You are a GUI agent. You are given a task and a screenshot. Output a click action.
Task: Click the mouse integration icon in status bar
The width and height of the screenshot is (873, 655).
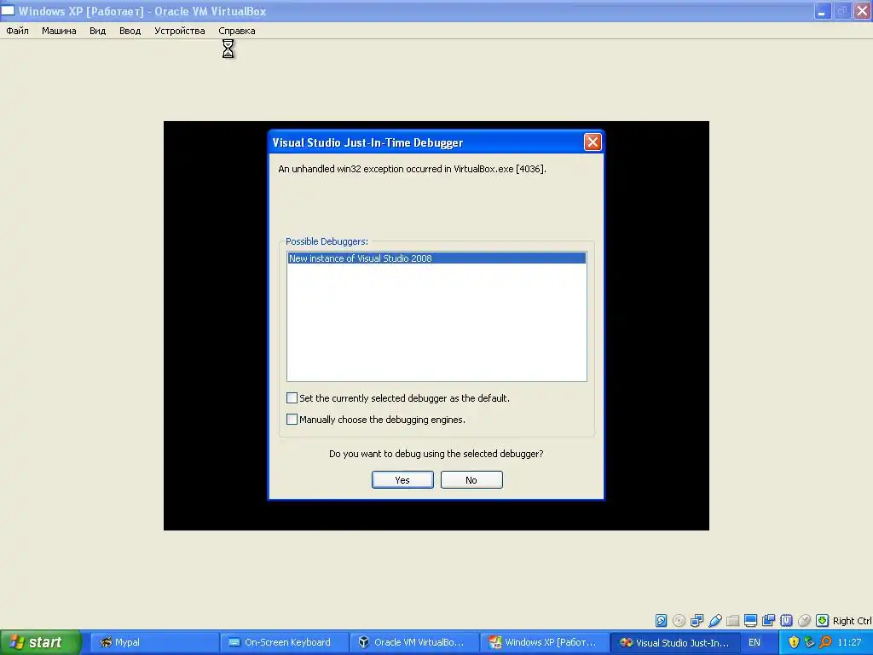804,621
